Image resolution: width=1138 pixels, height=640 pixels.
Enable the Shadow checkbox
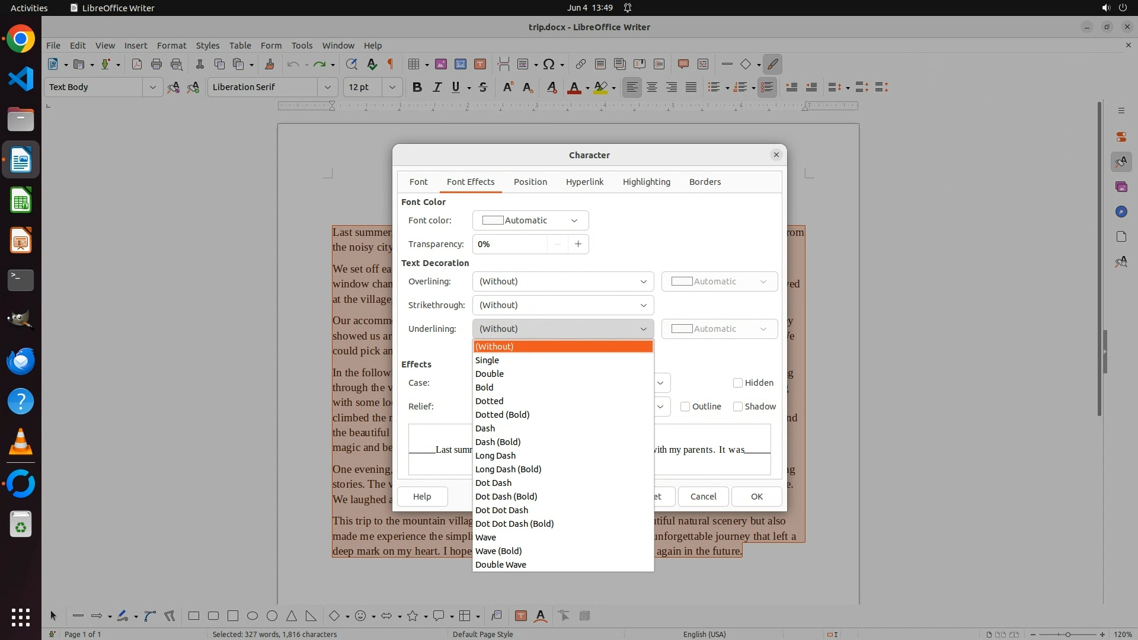738,407
